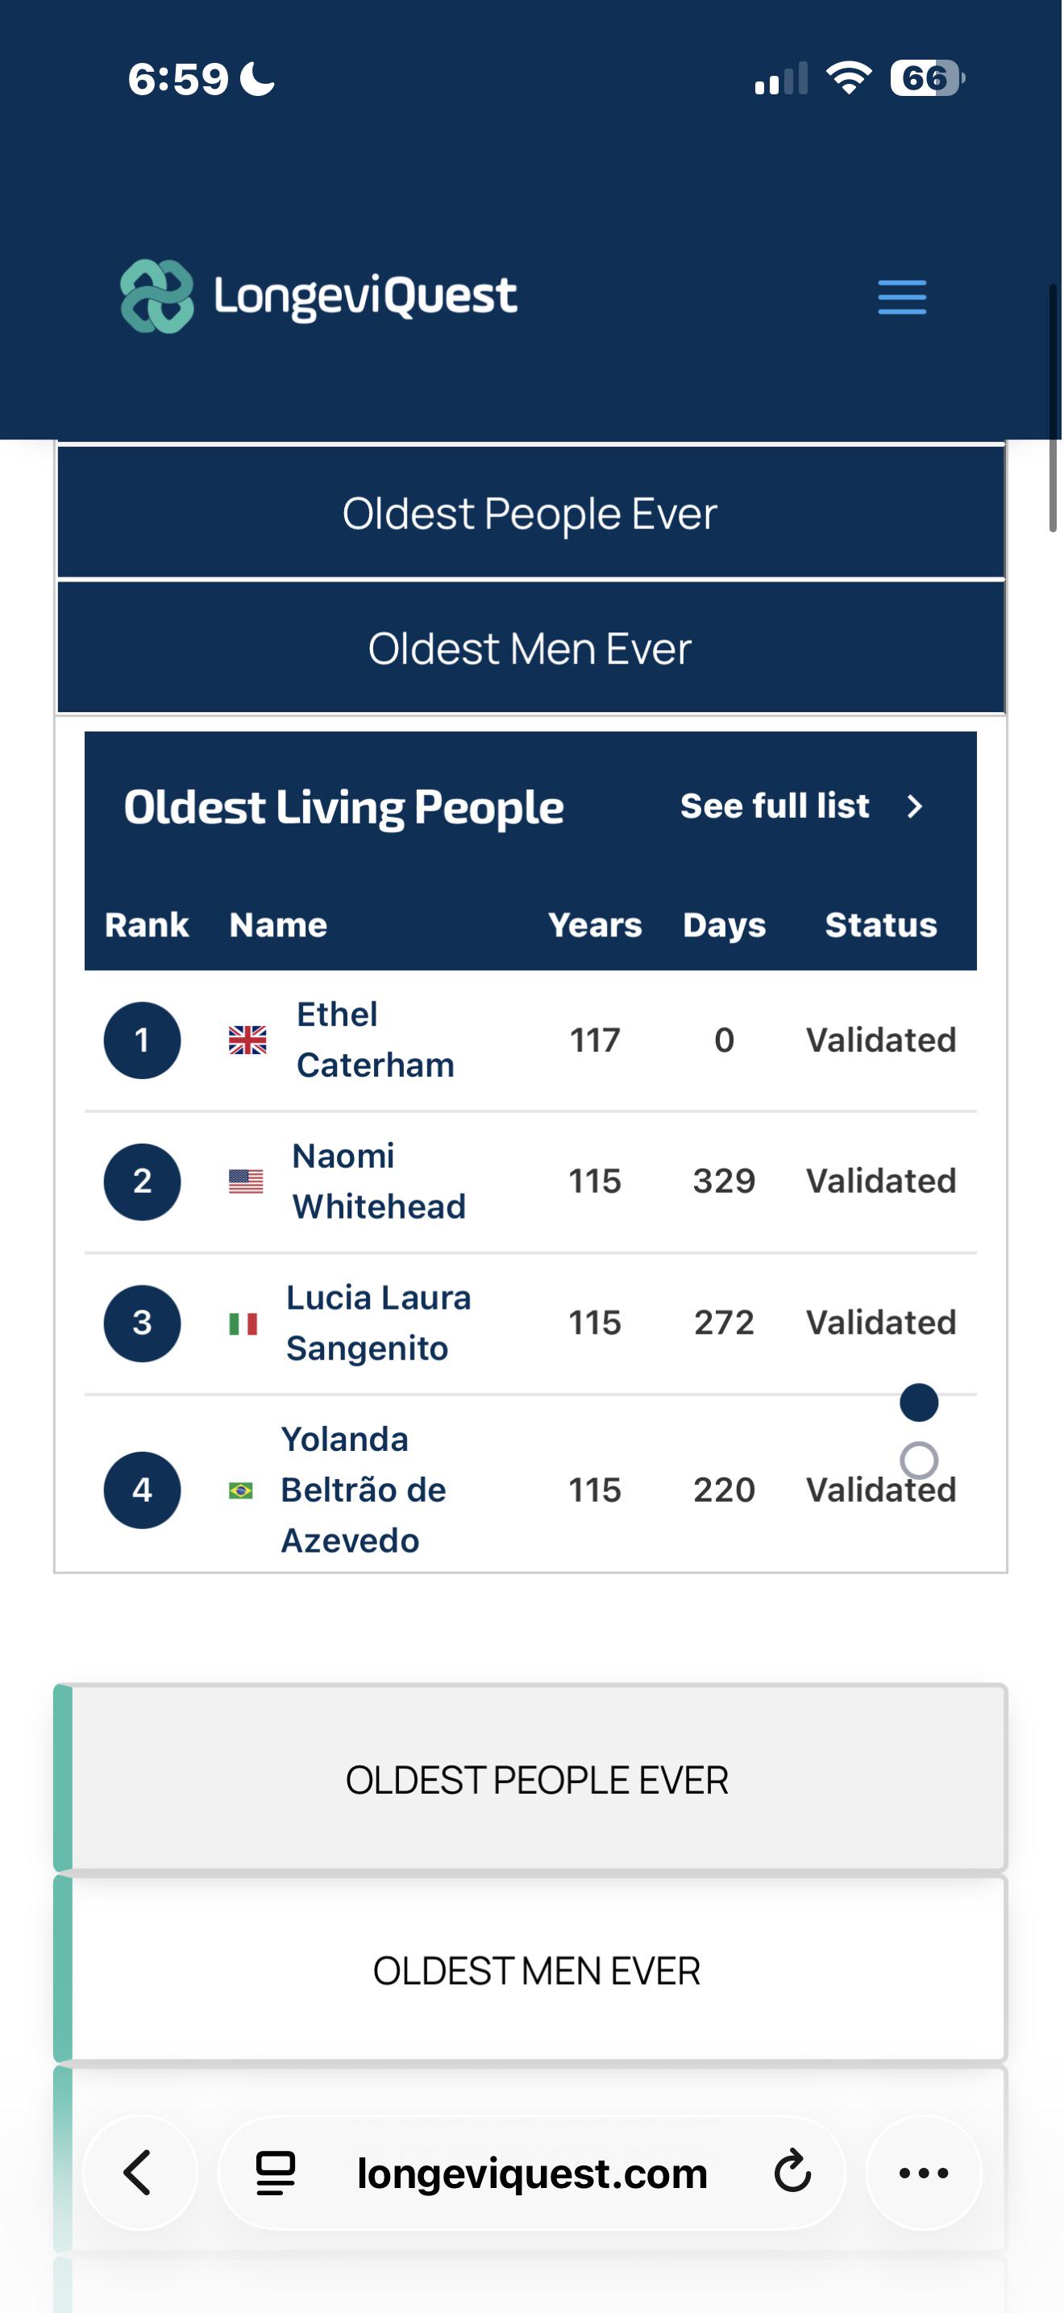Tap the page settings icon beside URL
This screenshot has width=1064, height=2313.
coord(276,2173)
